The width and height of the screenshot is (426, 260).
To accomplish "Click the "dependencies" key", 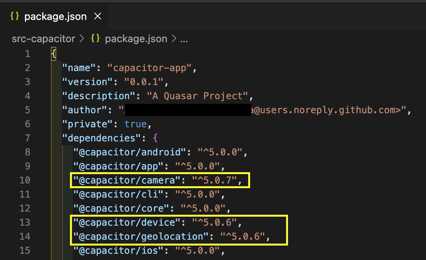I will 102,138.
